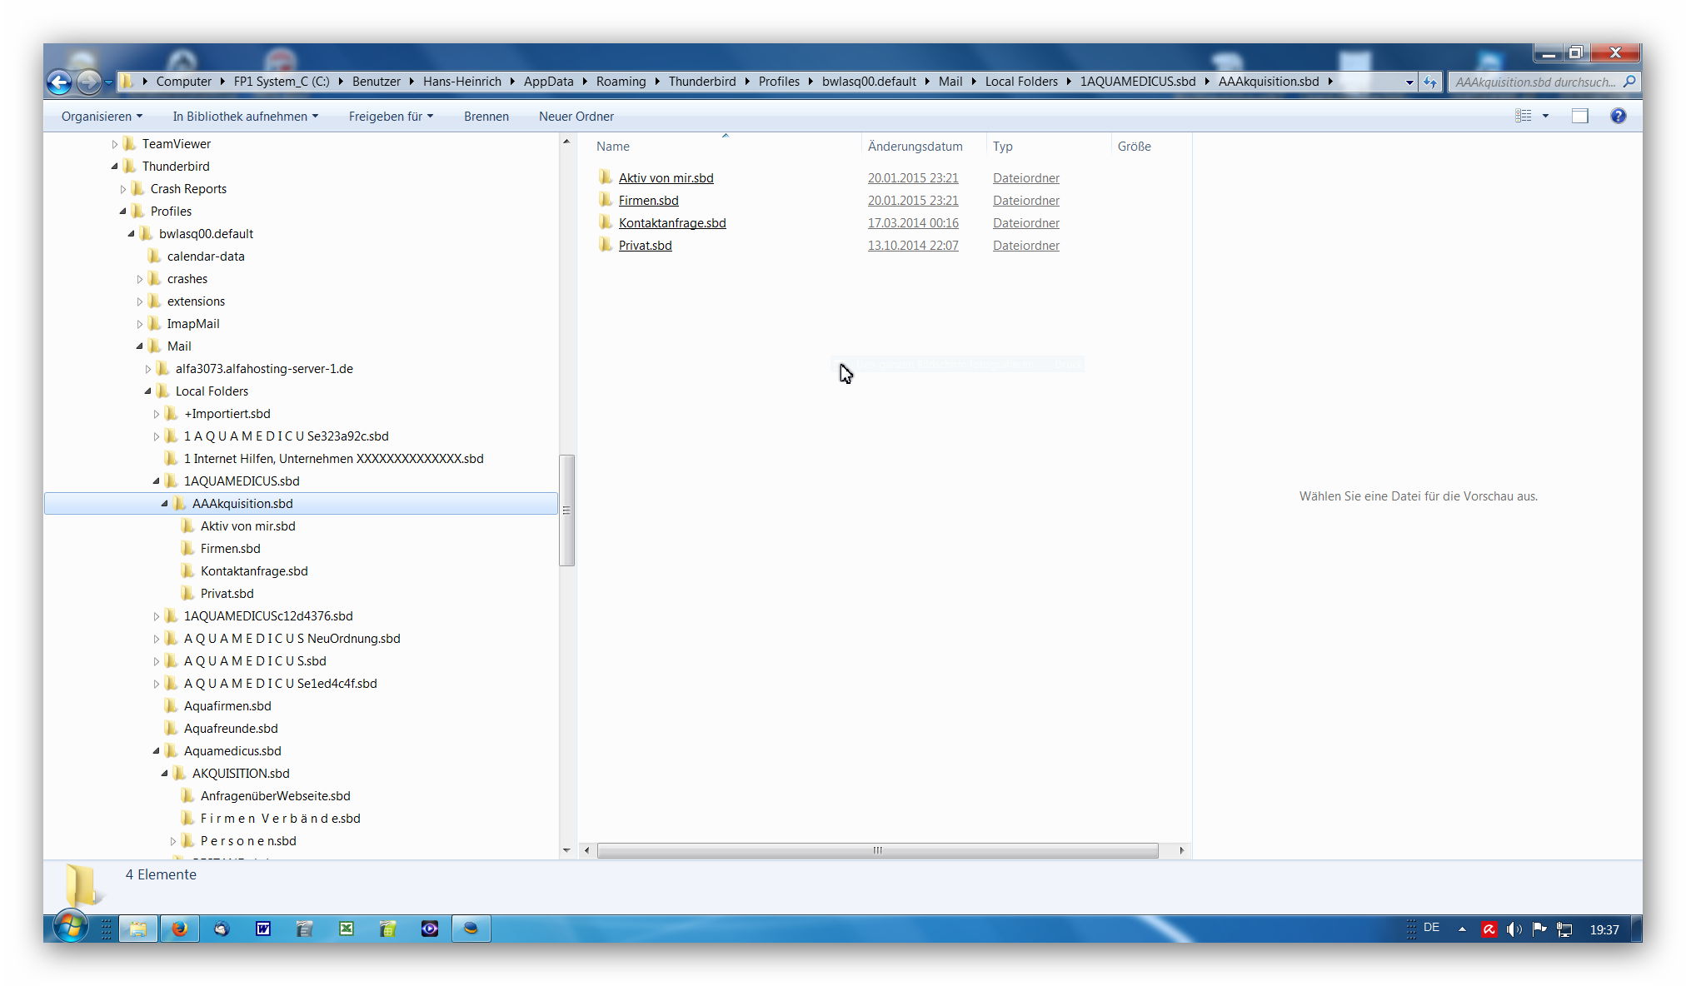
Task: Toggle the preview pane button
Action: click(x=1580, y=116)
